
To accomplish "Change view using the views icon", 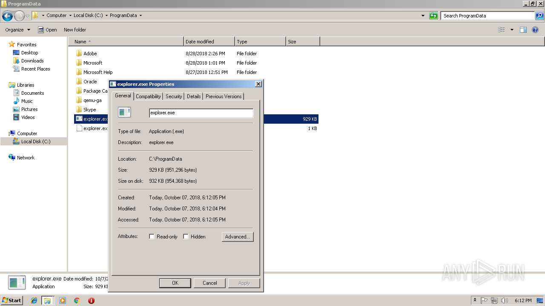I will pos(502,30).
